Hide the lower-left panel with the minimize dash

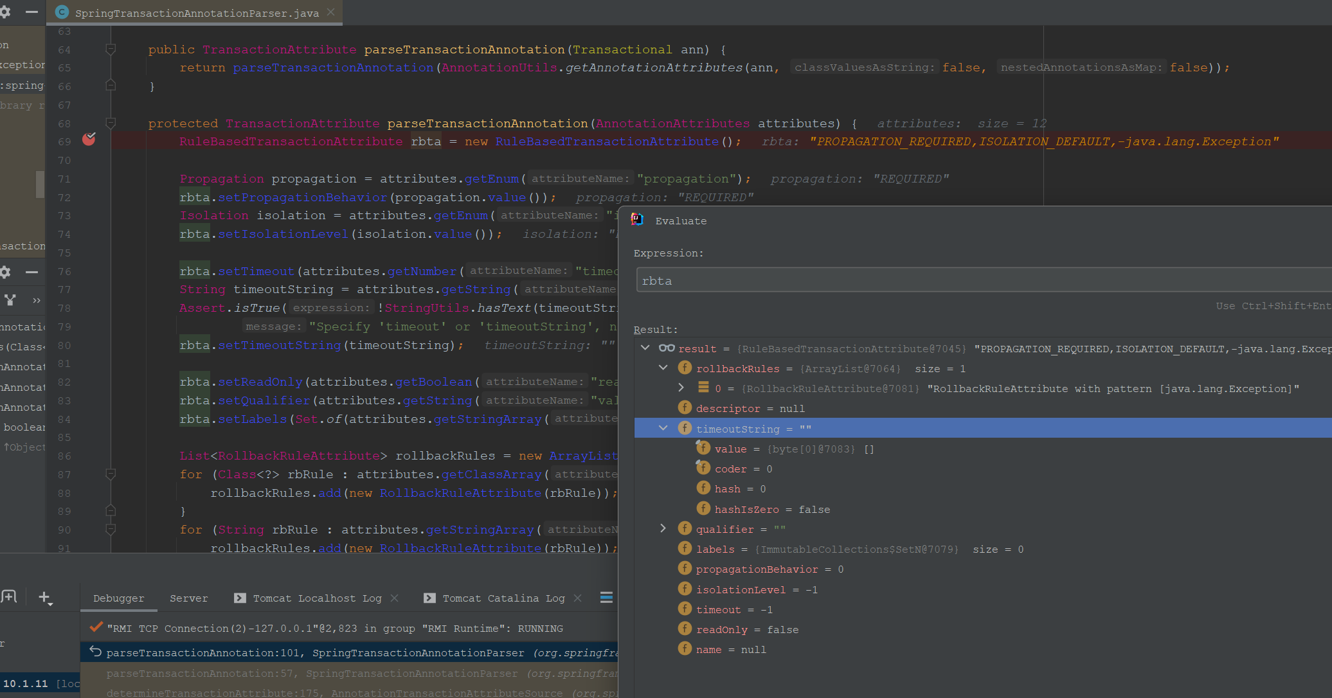(32, 272)
